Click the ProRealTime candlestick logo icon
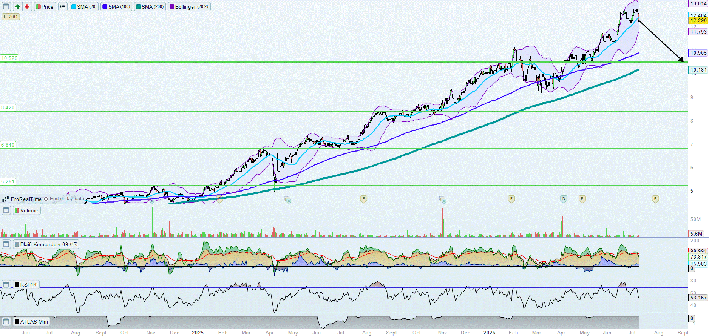 6,199
